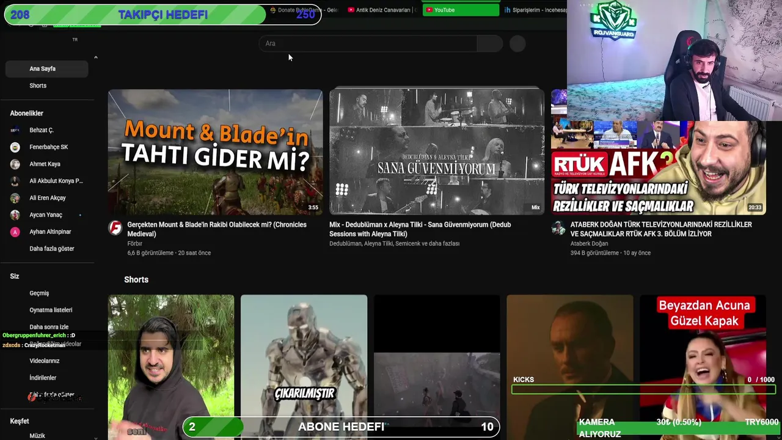
Task: Click the Mix badge on Dedublüman thumbnail
Action: click(x=535, y=208)
